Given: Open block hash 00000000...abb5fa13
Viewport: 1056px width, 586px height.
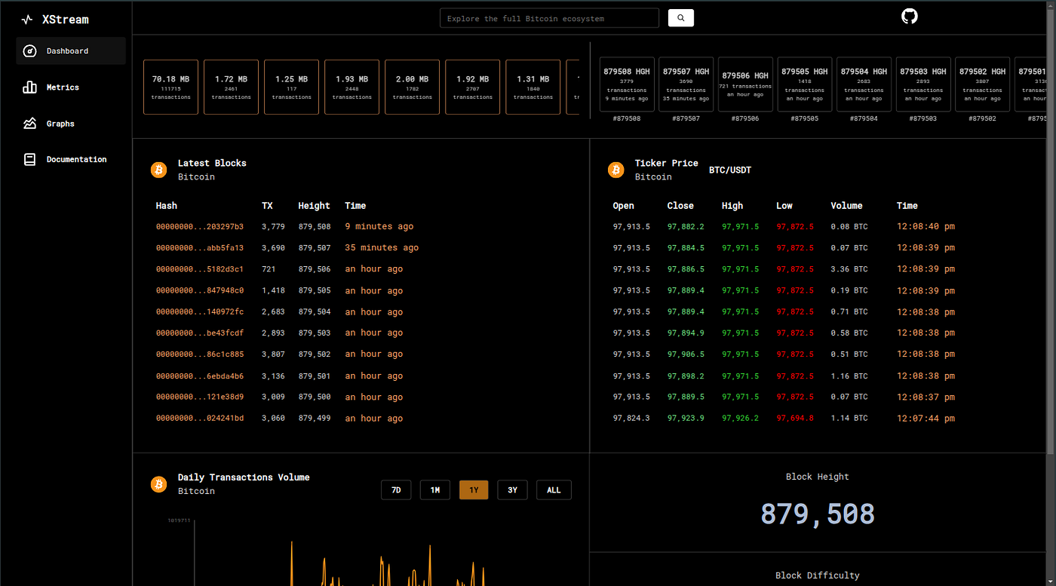Looking at the screenshot, I should click(200, 248).
